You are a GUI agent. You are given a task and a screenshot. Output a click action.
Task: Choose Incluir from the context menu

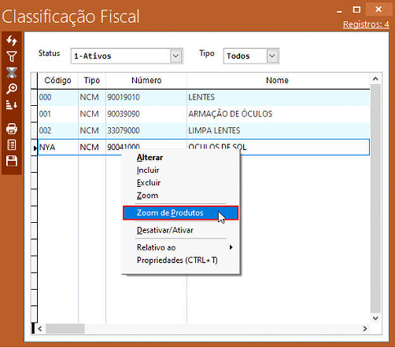[x=148, y=171]
